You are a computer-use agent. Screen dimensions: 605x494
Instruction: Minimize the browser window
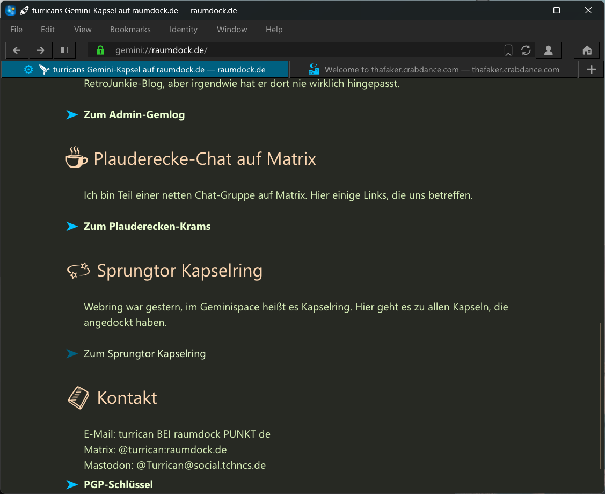point(526,10)
